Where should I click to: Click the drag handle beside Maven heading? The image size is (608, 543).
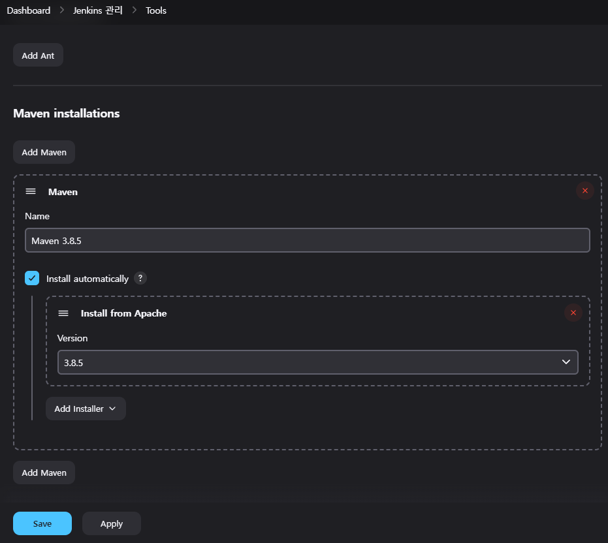[x=31, y=191]
